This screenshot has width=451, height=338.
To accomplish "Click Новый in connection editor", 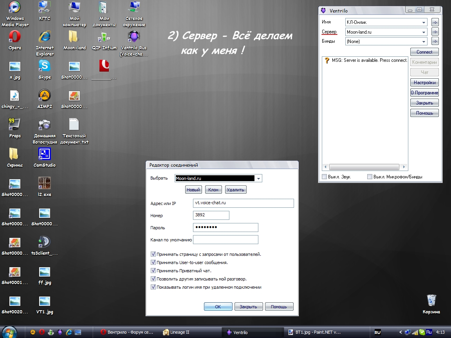I will tap(193, 190).
